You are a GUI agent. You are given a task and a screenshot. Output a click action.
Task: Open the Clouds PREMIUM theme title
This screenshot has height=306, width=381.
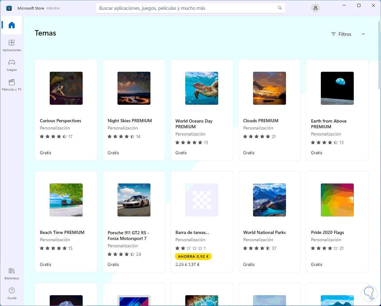[261, 121]
